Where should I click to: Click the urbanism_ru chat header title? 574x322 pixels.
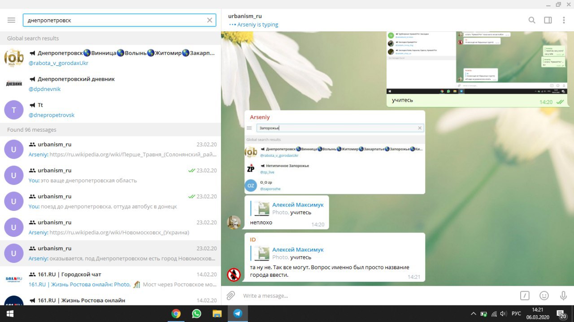pos(245,16)
